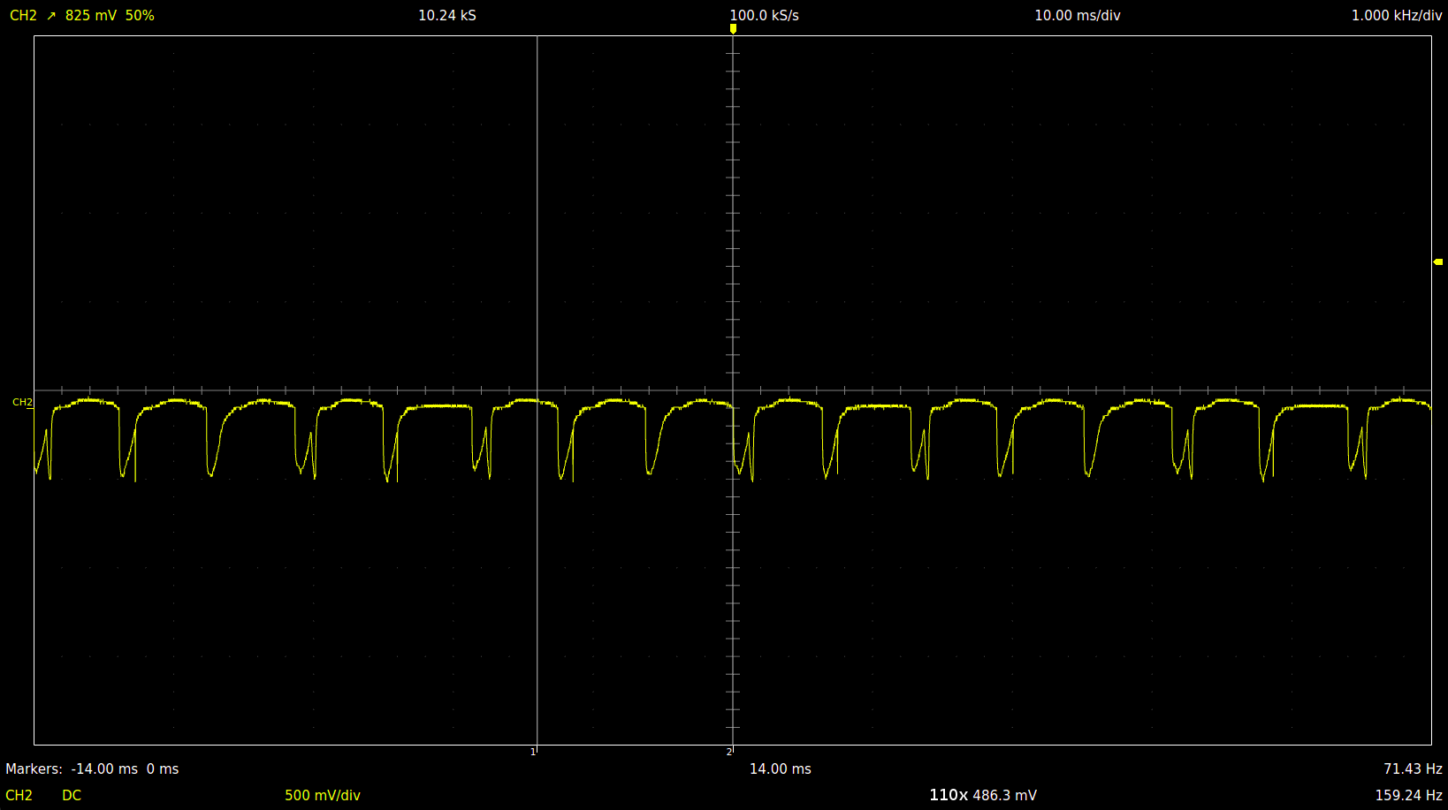Viewport: 1448px width, 810px height.
Task: Select the yellow trigger level marker on the right edge
Action: pos(1438,261)
